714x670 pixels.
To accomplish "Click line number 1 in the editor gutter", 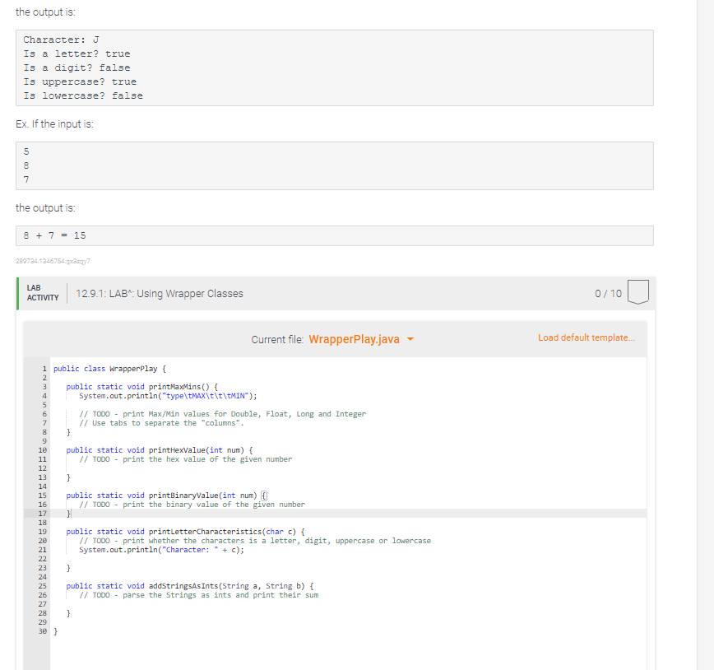I will (x=43, y=368).
